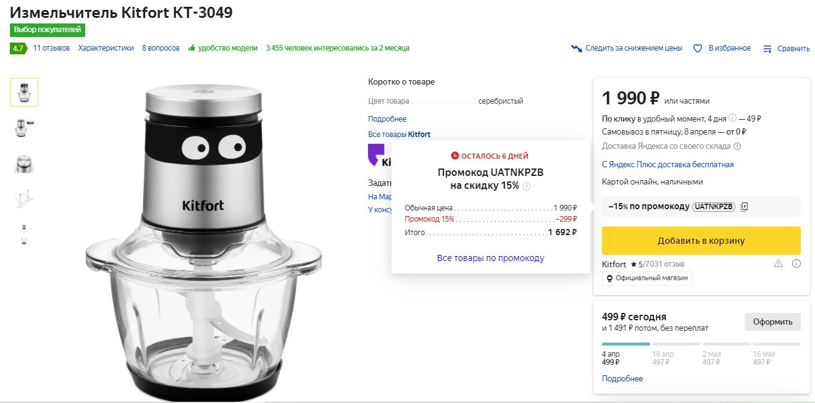Open seller info circle icon near Kitfort
This screenshot has width=815, height=403.
[x=796, y=264]
